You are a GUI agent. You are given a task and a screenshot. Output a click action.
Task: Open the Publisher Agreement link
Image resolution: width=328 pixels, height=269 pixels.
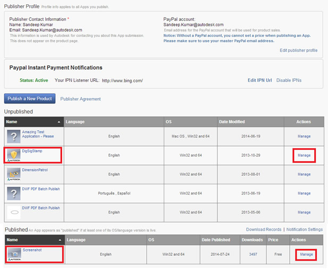pos(80,99)
